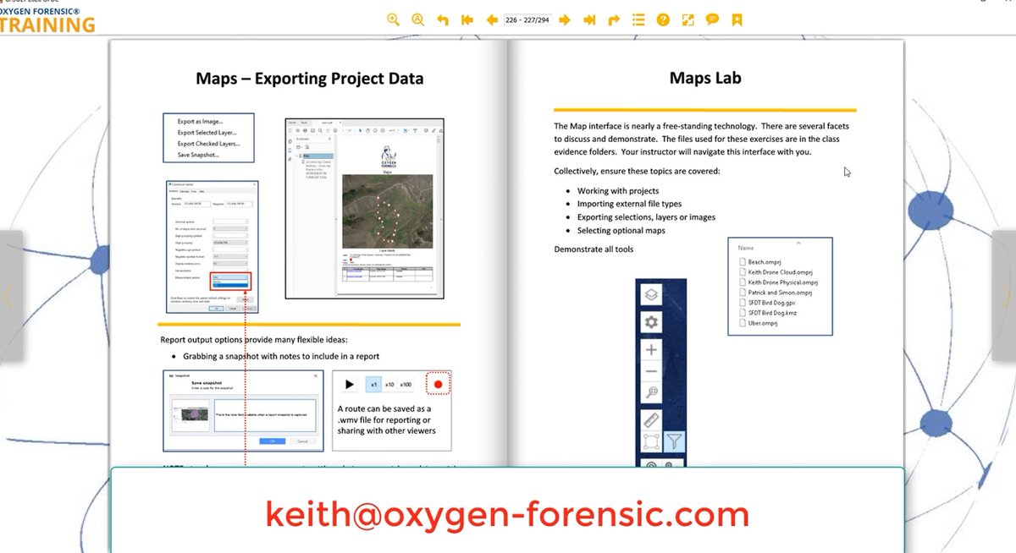Click the satellite map thumbnail in report preview
This screenshot has height=553, width=1016.
pos(387,211)
